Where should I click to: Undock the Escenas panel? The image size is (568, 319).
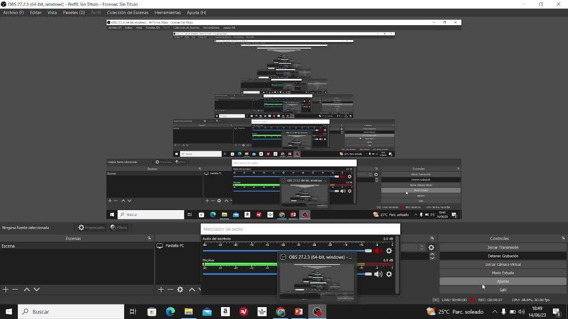150,238
